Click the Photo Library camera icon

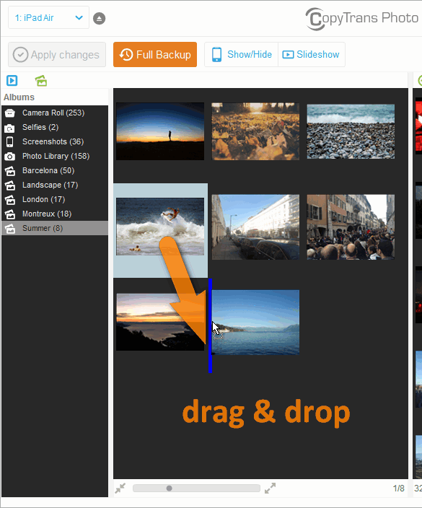9,157
